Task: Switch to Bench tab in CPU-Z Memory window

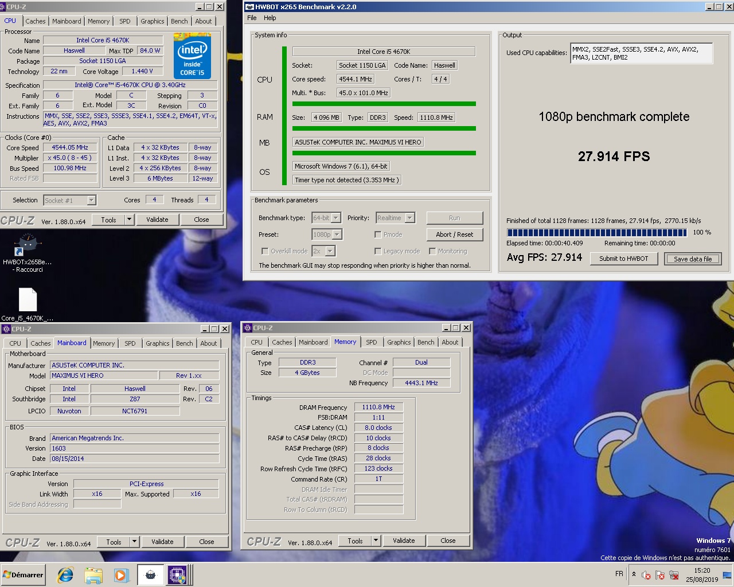Action: tap(425, 342)
